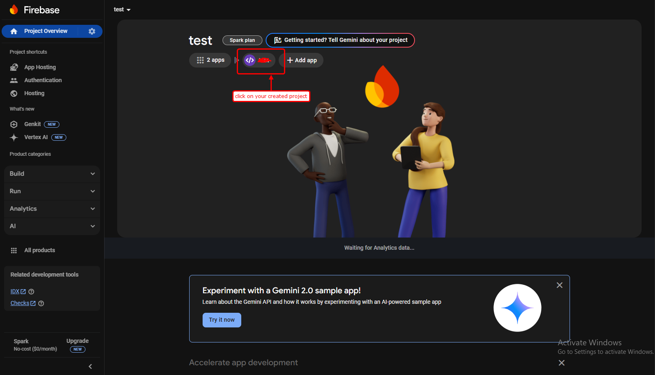Open the Authentication section
The height and width of the screenshot is (375, 655).
(x=43, y=80)
